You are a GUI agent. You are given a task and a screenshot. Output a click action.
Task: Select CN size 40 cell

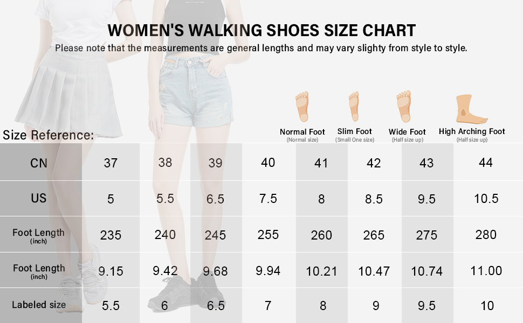(268, 163)
